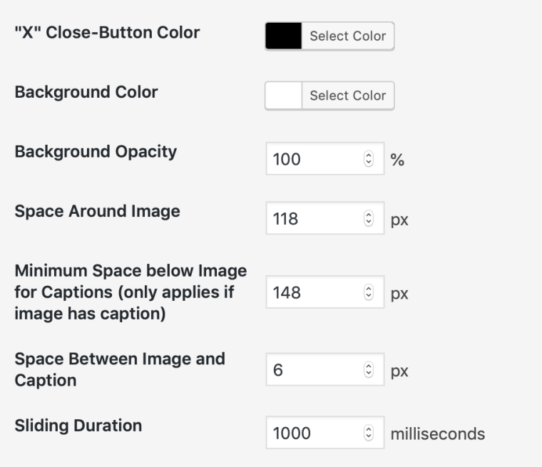The width and height of the screenshot is (542, 467).
Task: Click the Background Opacity number field
Action: pos(314,160)
